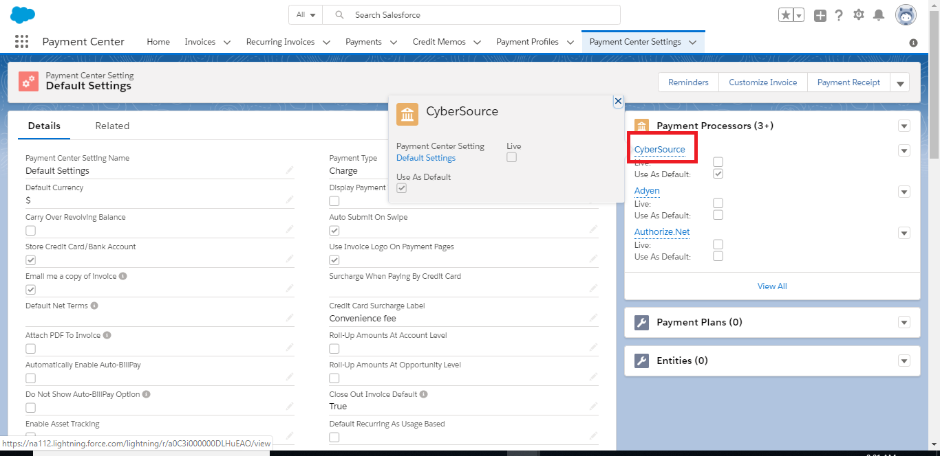The width and height of the screenshot is (940, 456).
Task: Expand the Invoices tab dropdown arrow
Action: pos(227,43)
